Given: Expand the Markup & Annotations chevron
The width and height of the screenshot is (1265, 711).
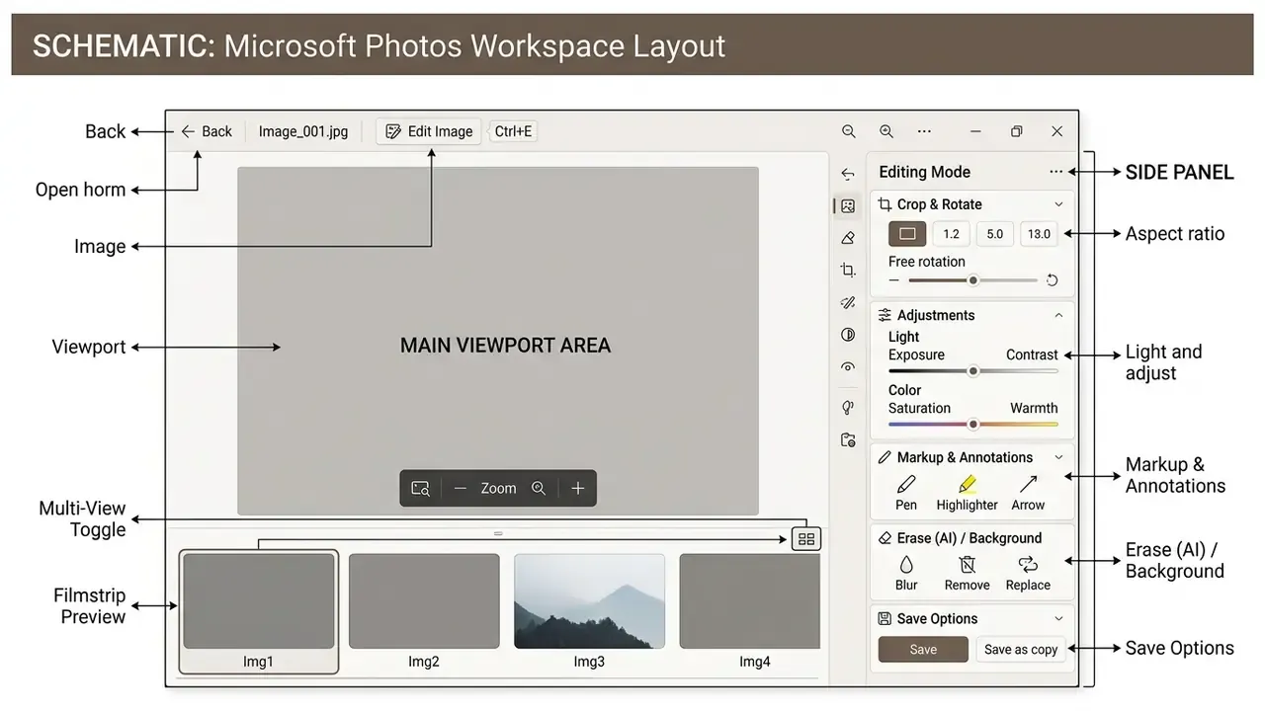Looking at the screenshot, I should tap(1058, 457).
